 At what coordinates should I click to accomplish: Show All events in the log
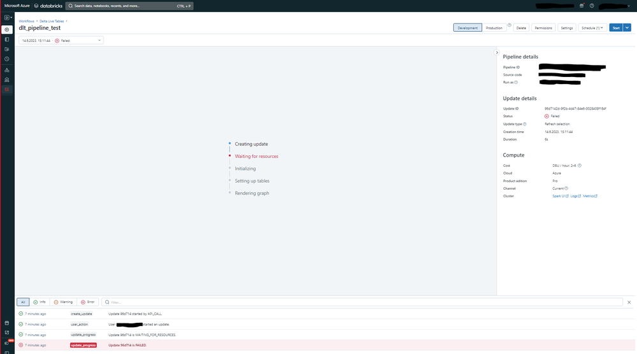coord(23,302)
